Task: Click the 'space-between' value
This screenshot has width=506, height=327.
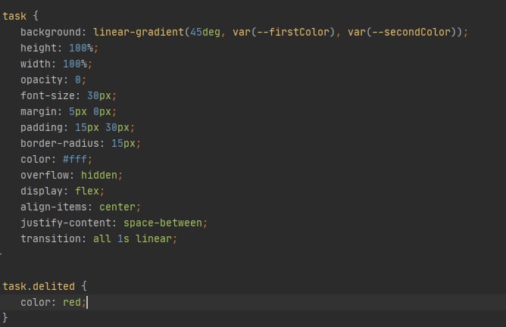Action: (x=163, y=223)
